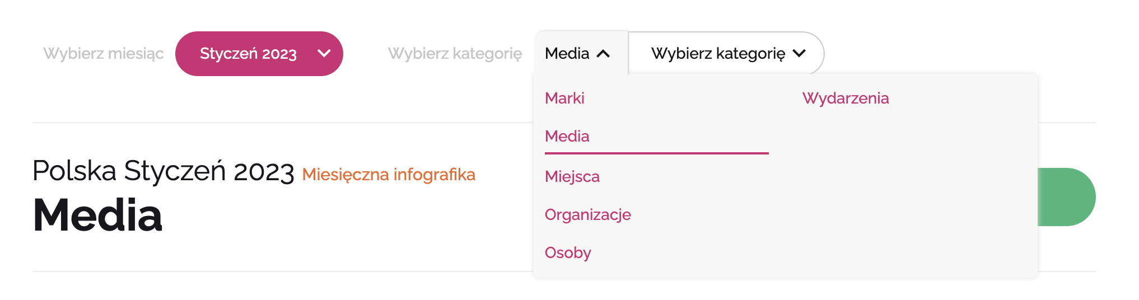Choose the underlined "Media" option in list
The height and width of the screenshot is (300, 1139).
pyautogui.click(x=567, y=137)
